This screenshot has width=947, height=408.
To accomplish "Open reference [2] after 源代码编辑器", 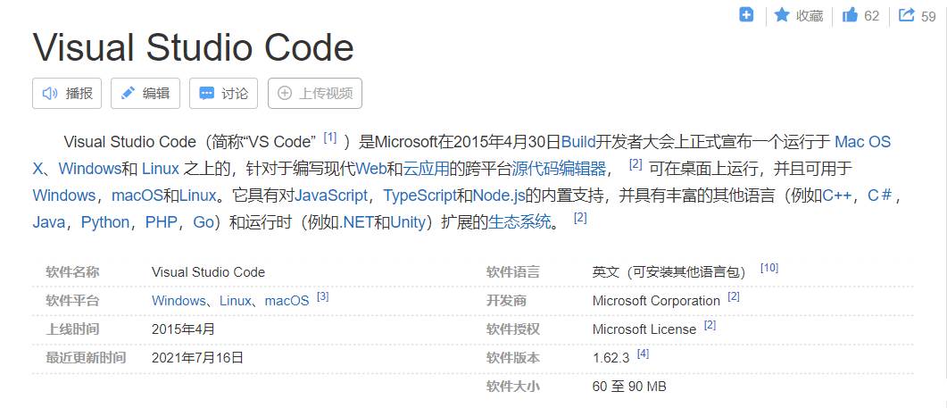I will tap(635, 163).
